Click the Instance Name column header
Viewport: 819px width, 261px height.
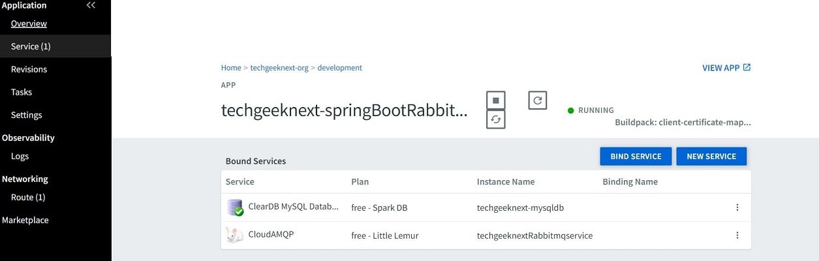click(506, 181)
